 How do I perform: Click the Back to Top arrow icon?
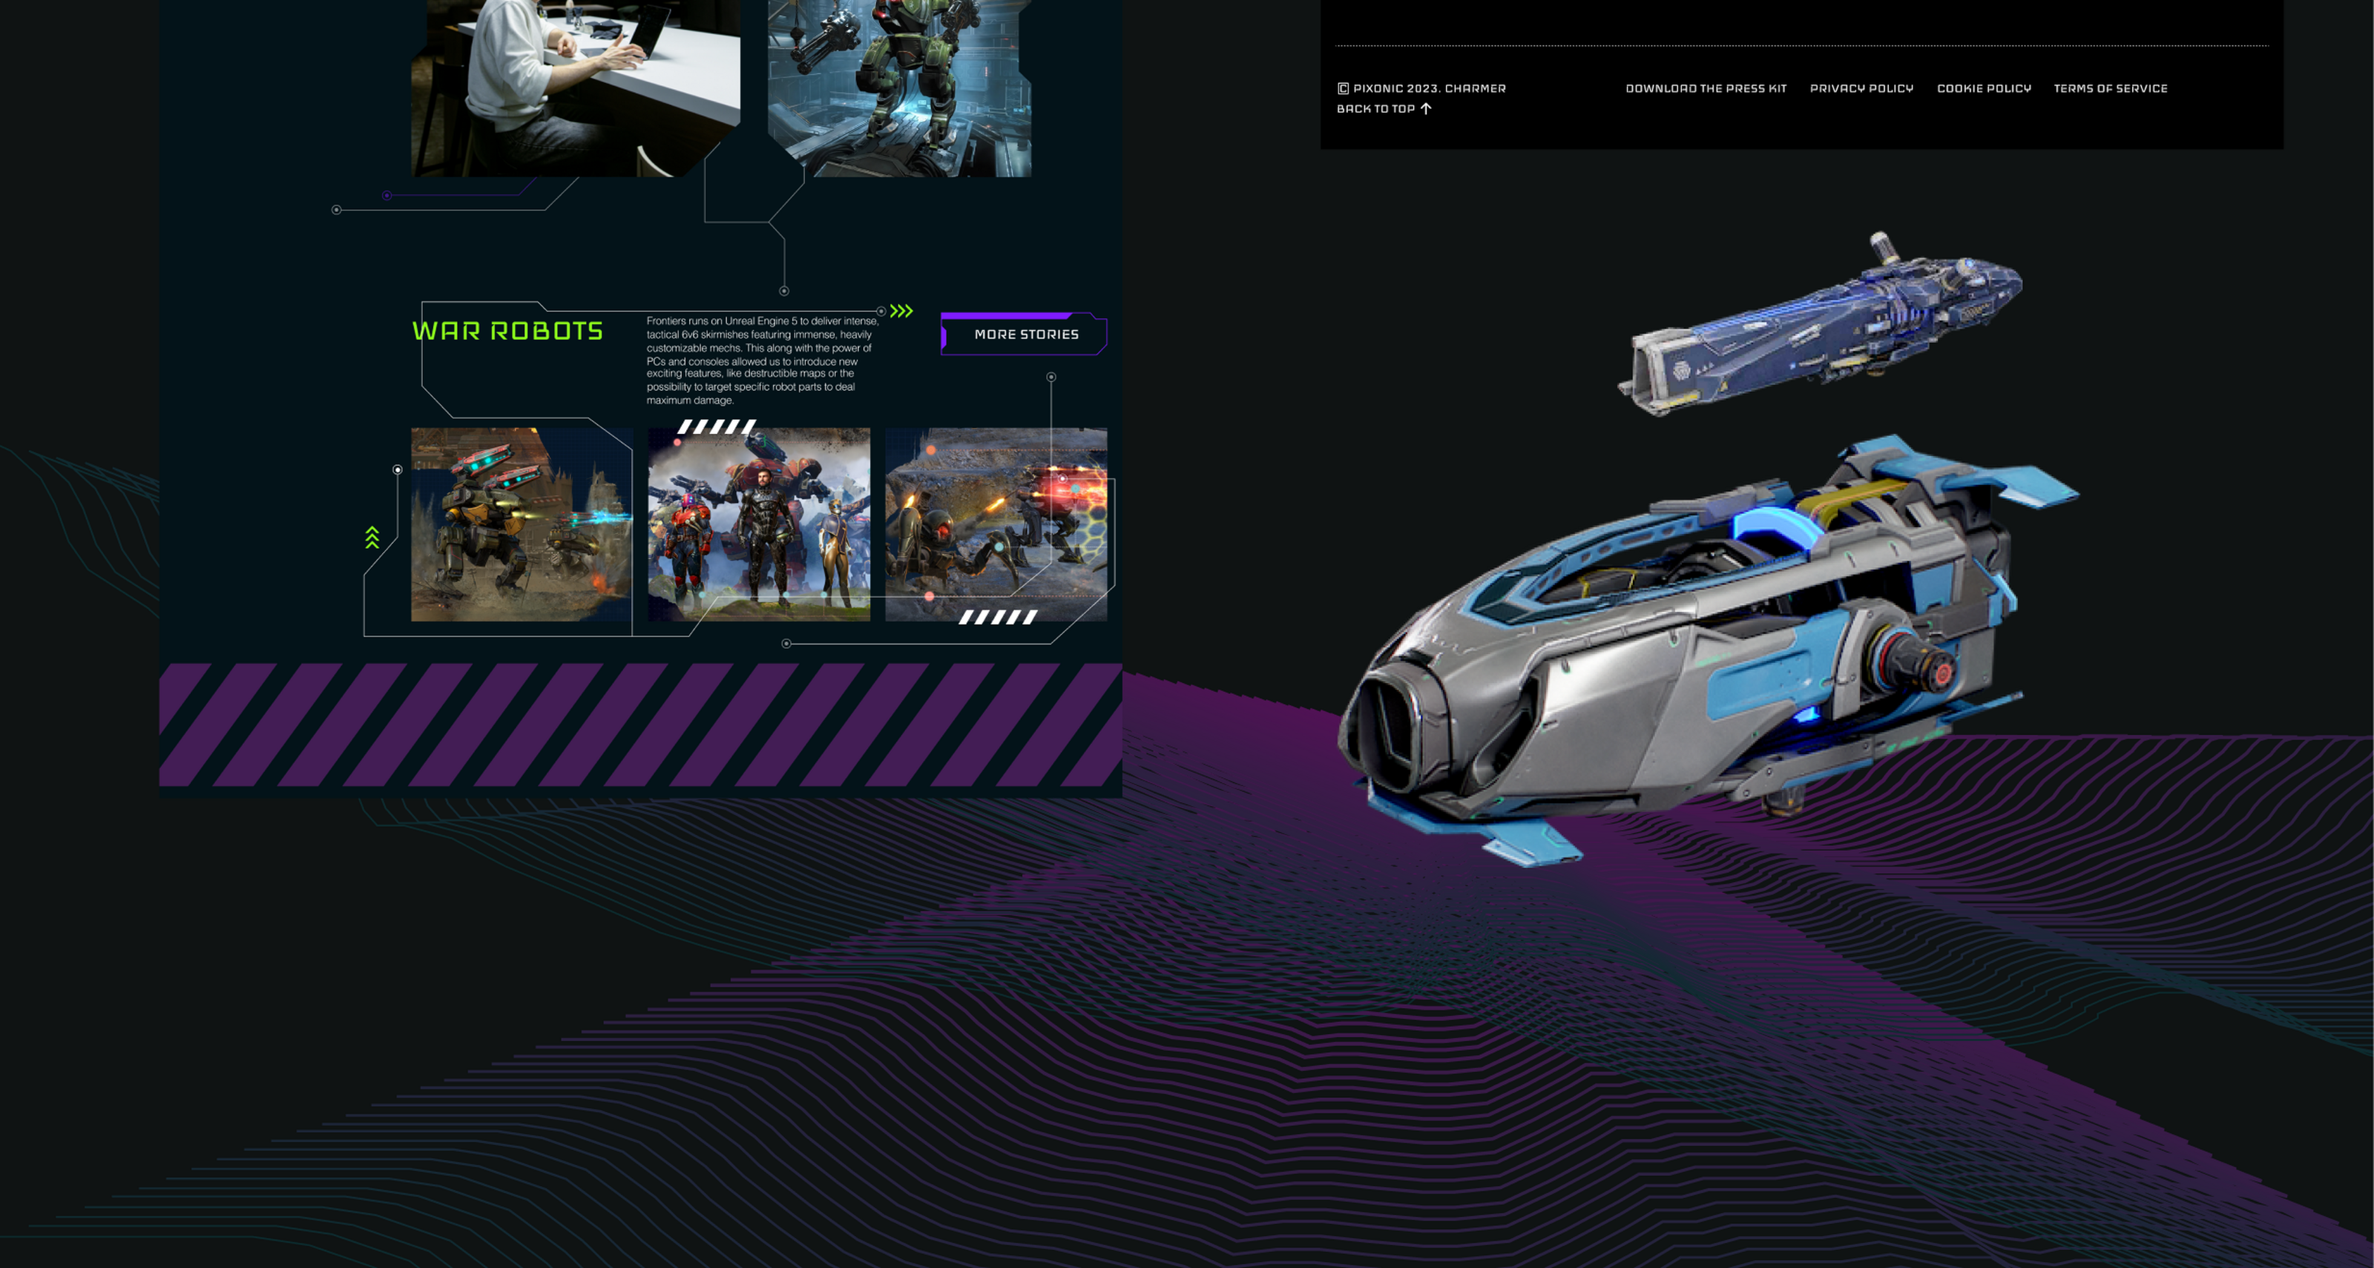[1426, 109]
